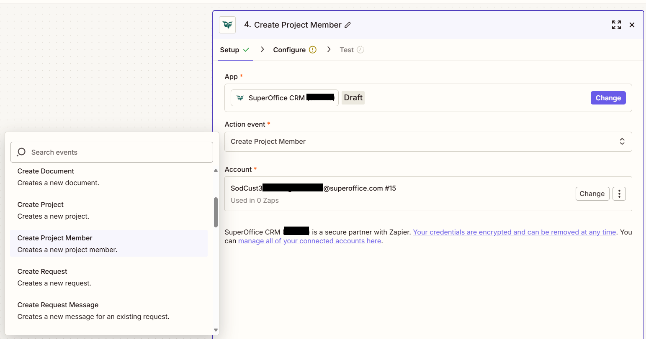Open the manage all connected accounts link

309,241
